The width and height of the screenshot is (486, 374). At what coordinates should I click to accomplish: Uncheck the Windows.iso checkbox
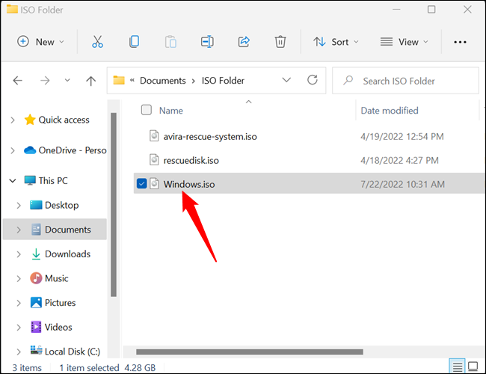[142, 183]
